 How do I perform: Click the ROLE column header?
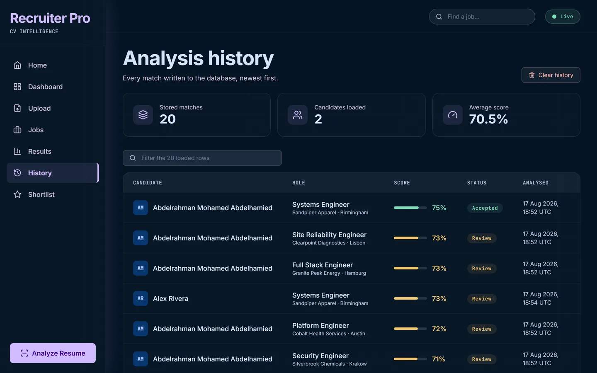pyautogui.click(x=298, y=183)
